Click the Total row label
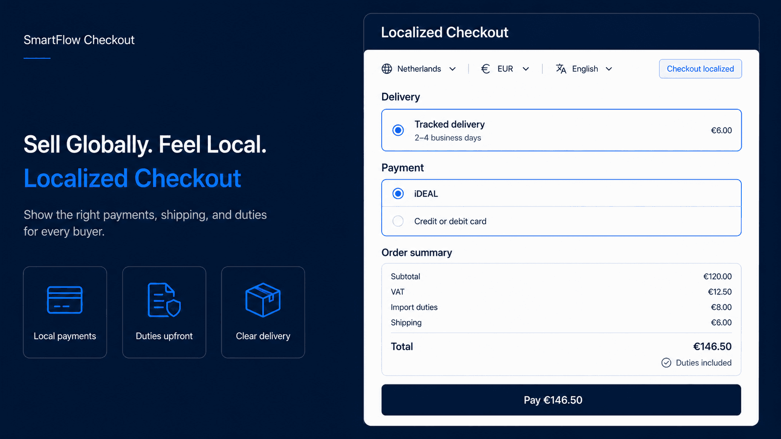This screenshot has width=781, height=439. coord(402,347)
